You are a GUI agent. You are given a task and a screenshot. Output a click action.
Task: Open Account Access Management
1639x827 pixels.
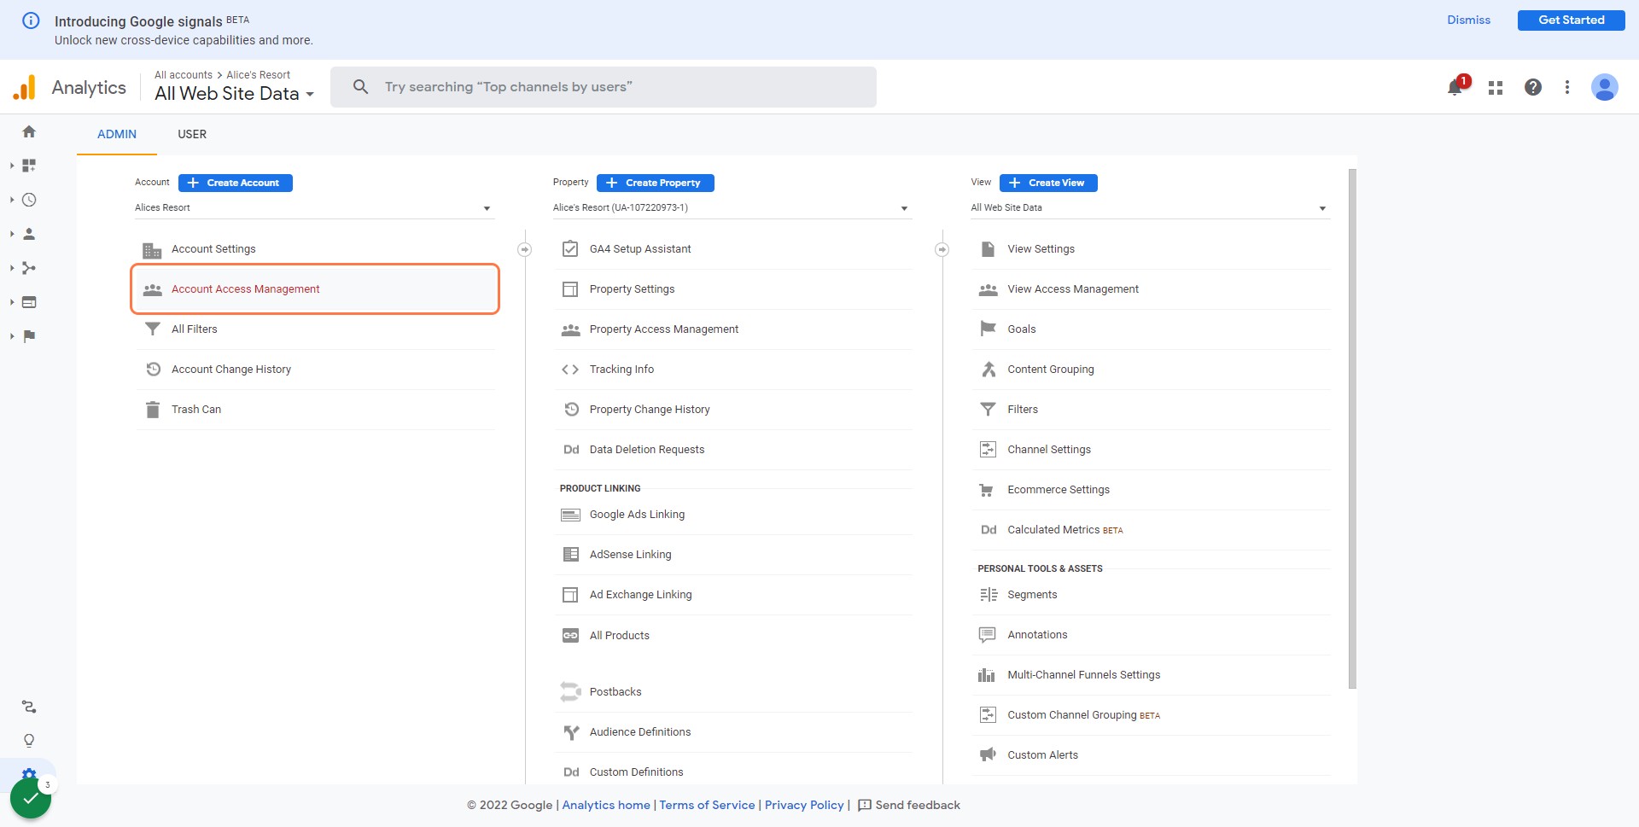pyautogui.click(x=315, y=289)
